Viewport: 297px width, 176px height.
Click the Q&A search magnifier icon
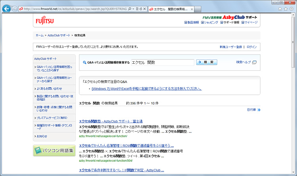tap(84, 62)
